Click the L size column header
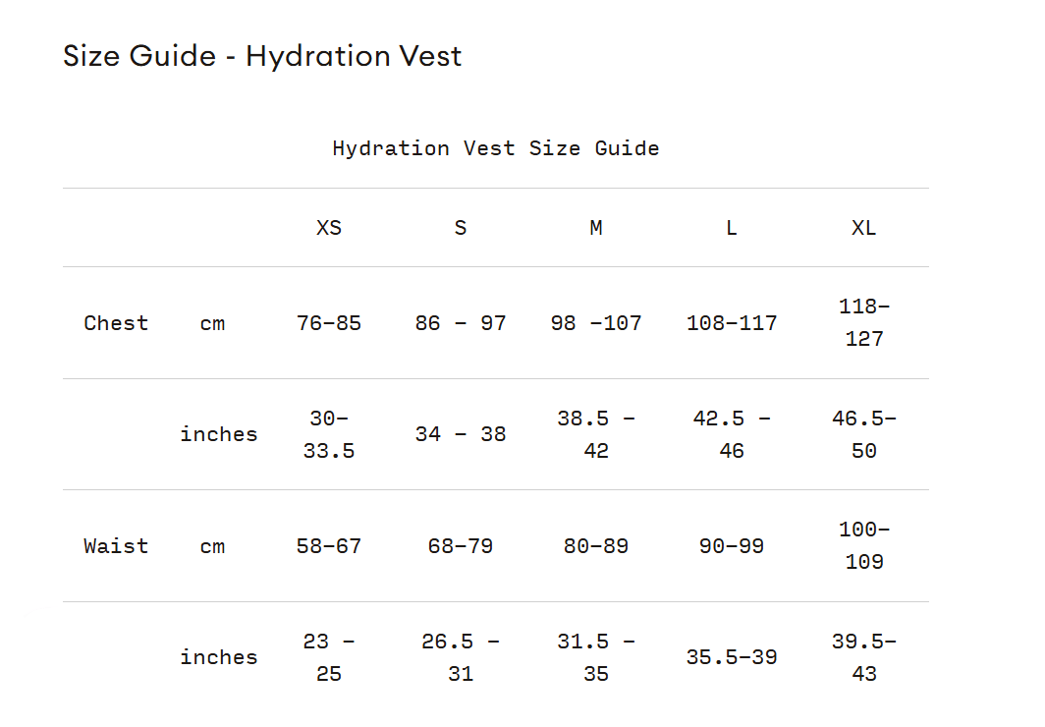Image resolution: width=1045 pixels, height=727 pixels. (732, 228)
